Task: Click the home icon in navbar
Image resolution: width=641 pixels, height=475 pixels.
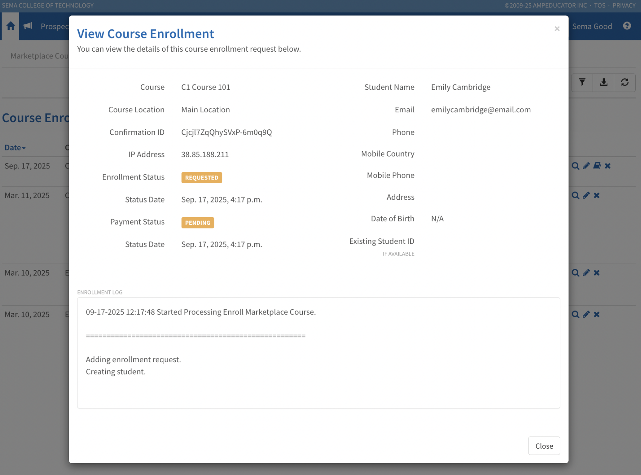Action: (x=11, y=26)
